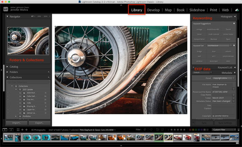242x147 pixels.
Task: Go forward with the right arrow icon
Action: point(26,130)
